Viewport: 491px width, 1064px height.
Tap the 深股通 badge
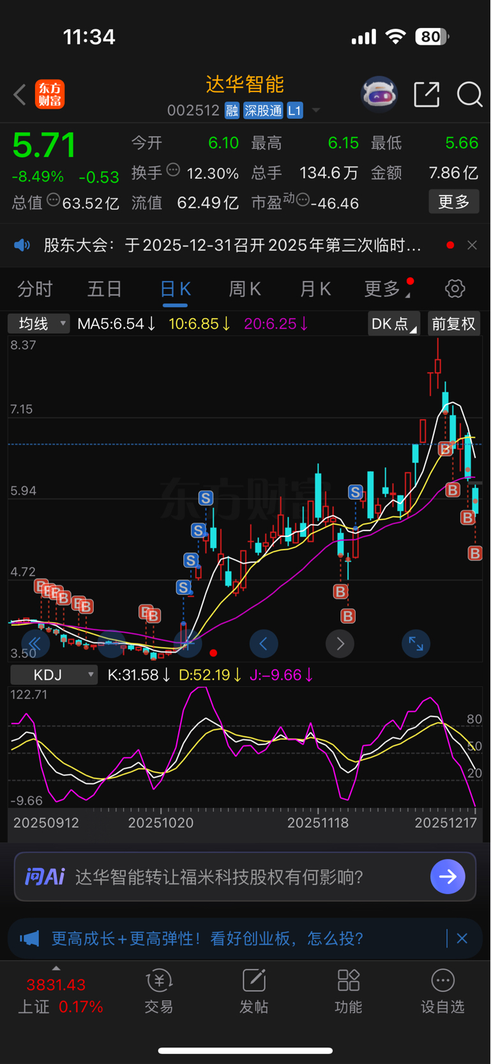[x=263, y=111]
